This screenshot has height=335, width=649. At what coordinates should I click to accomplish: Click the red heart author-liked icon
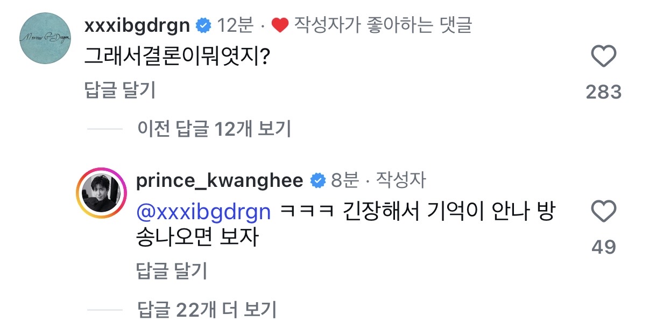tap(280, 25)
